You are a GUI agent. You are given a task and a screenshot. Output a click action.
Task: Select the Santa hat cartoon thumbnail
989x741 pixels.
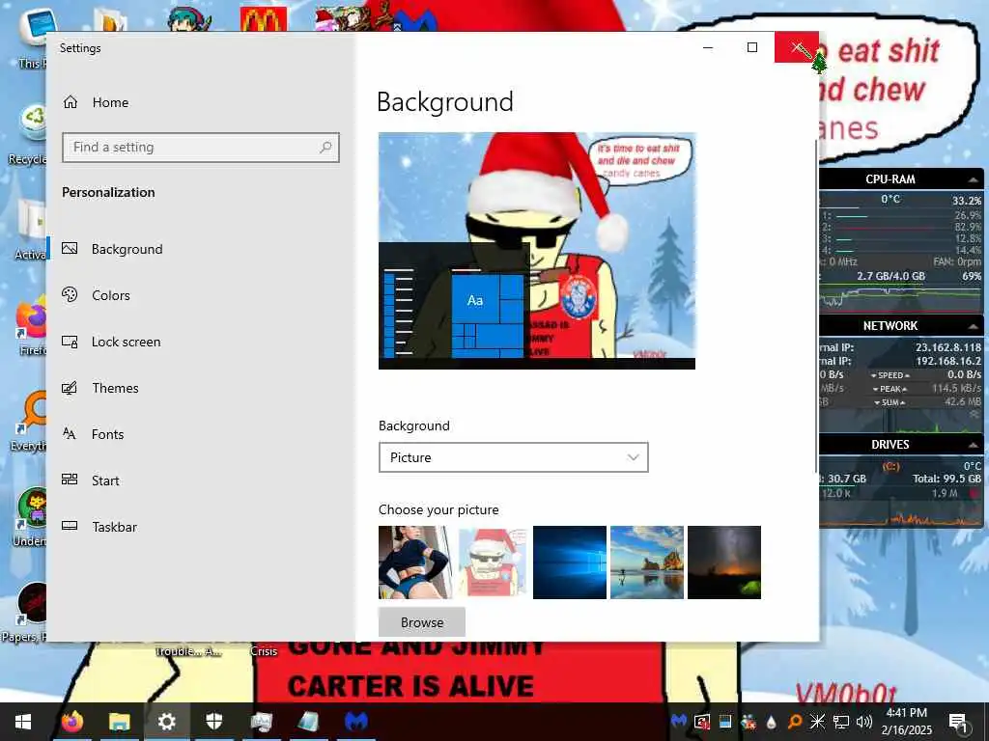492,563
